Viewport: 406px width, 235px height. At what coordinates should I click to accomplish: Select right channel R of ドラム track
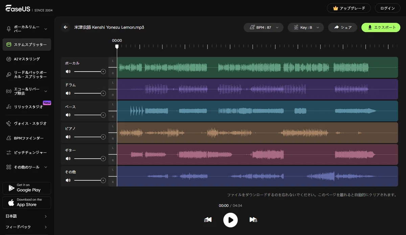click(x=113, y=95)
